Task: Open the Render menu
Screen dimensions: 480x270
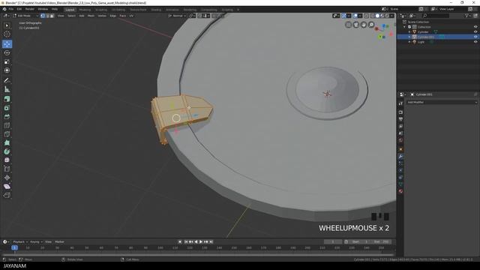Action: point(30,9)
